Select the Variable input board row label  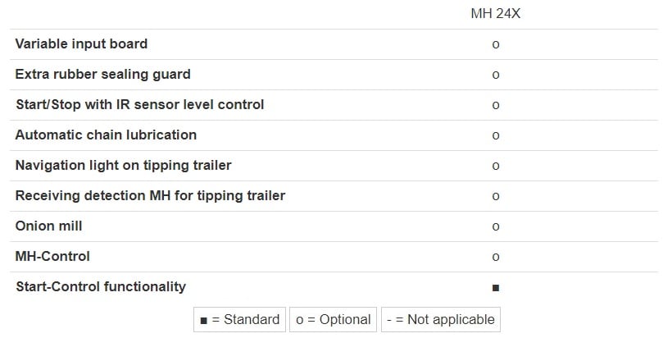[x=81, y=43]
